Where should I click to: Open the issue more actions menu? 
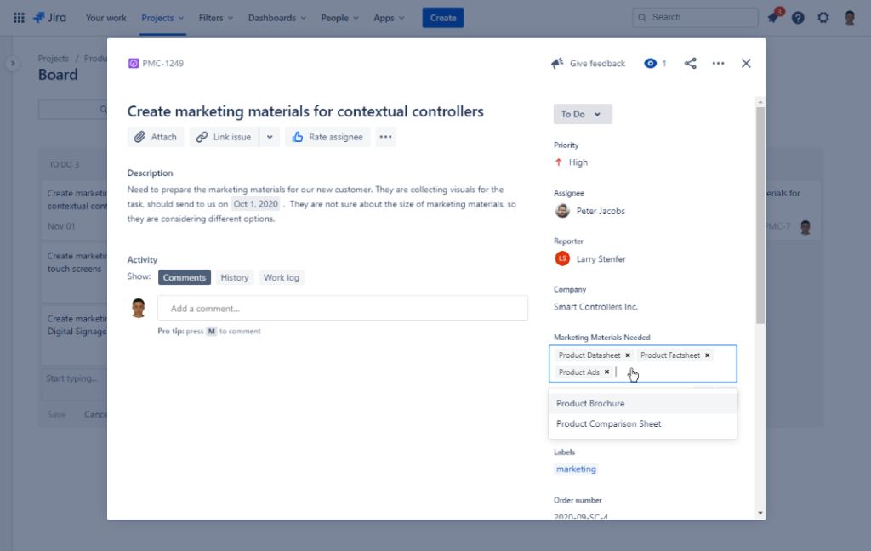click(718, 63)
